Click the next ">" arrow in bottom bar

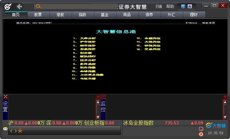click(16, 131)
